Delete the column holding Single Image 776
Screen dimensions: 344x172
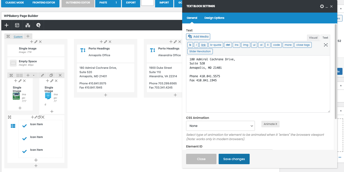(56, 81)
